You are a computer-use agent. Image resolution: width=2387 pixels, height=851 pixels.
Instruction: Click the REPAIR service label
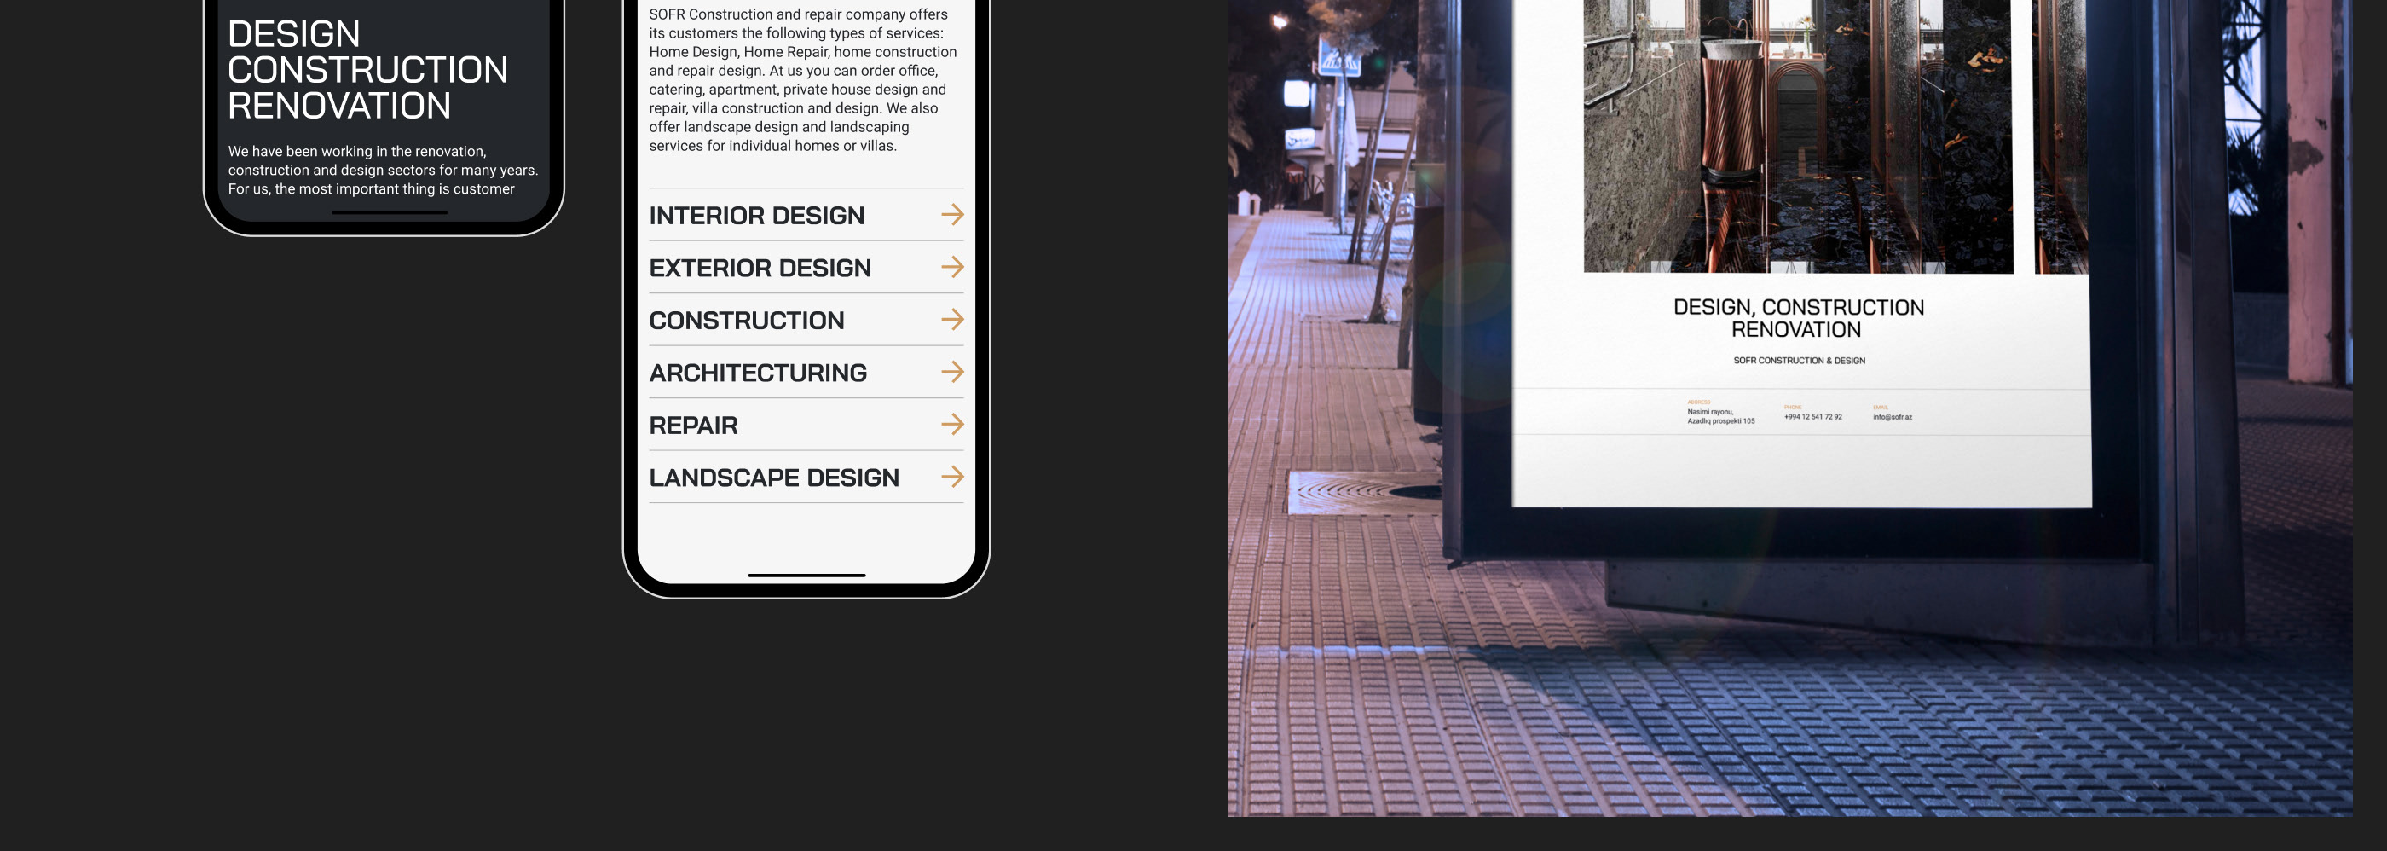693,425
